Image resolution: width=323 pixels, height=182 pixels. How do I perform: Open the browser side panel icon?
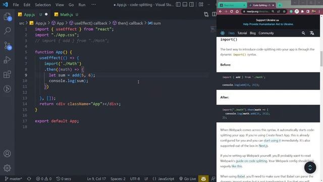[308, 12]
